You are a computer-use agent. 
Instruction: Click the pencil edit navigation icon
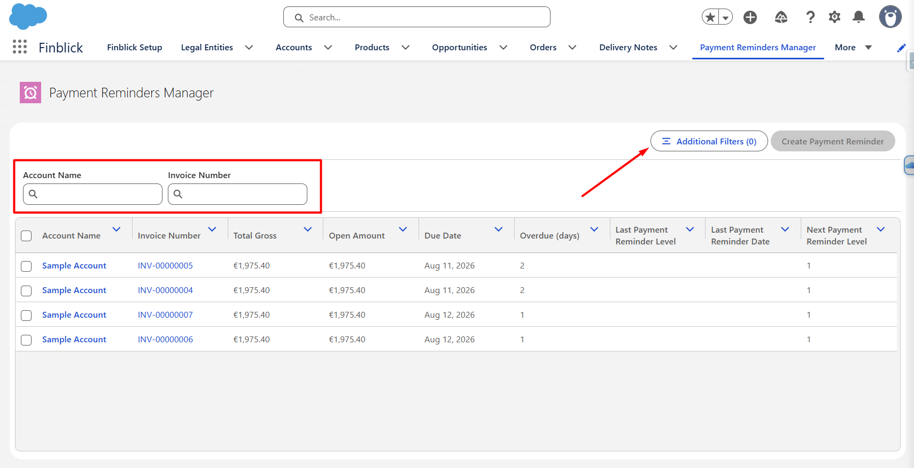901,48
